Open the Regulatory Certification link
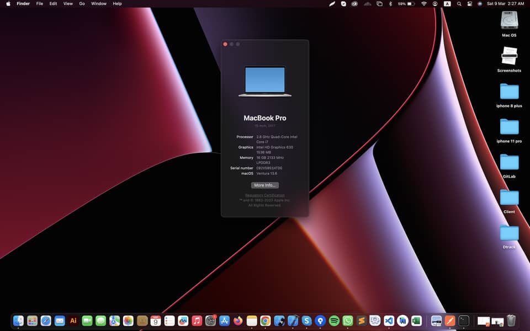The width and height of the screenshot is (530, 331). pyautogui.click(x=265, y=195)
